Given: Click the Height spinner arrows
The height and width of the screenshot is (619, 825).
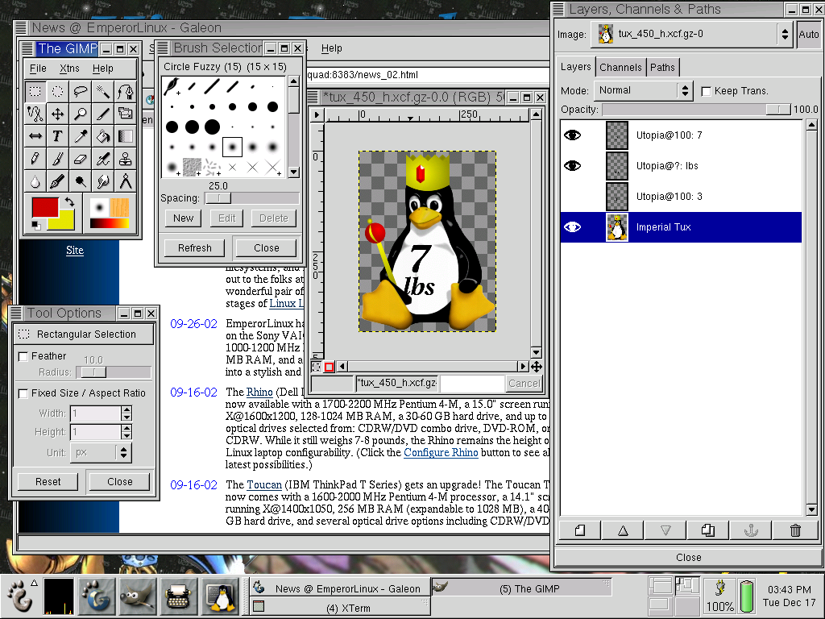Looking at the screenshot, I should tap(126, 432).
